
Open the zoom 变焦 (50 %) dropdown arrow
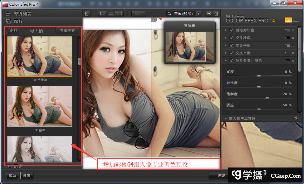[199, 14]
